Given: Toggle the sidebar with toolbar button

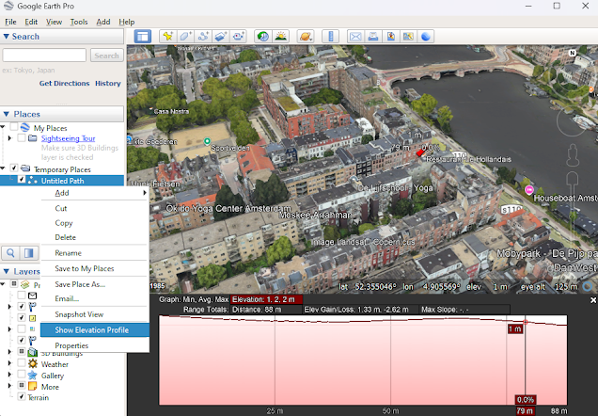Looking at the screenshot, I should click(x=142, y=37).
